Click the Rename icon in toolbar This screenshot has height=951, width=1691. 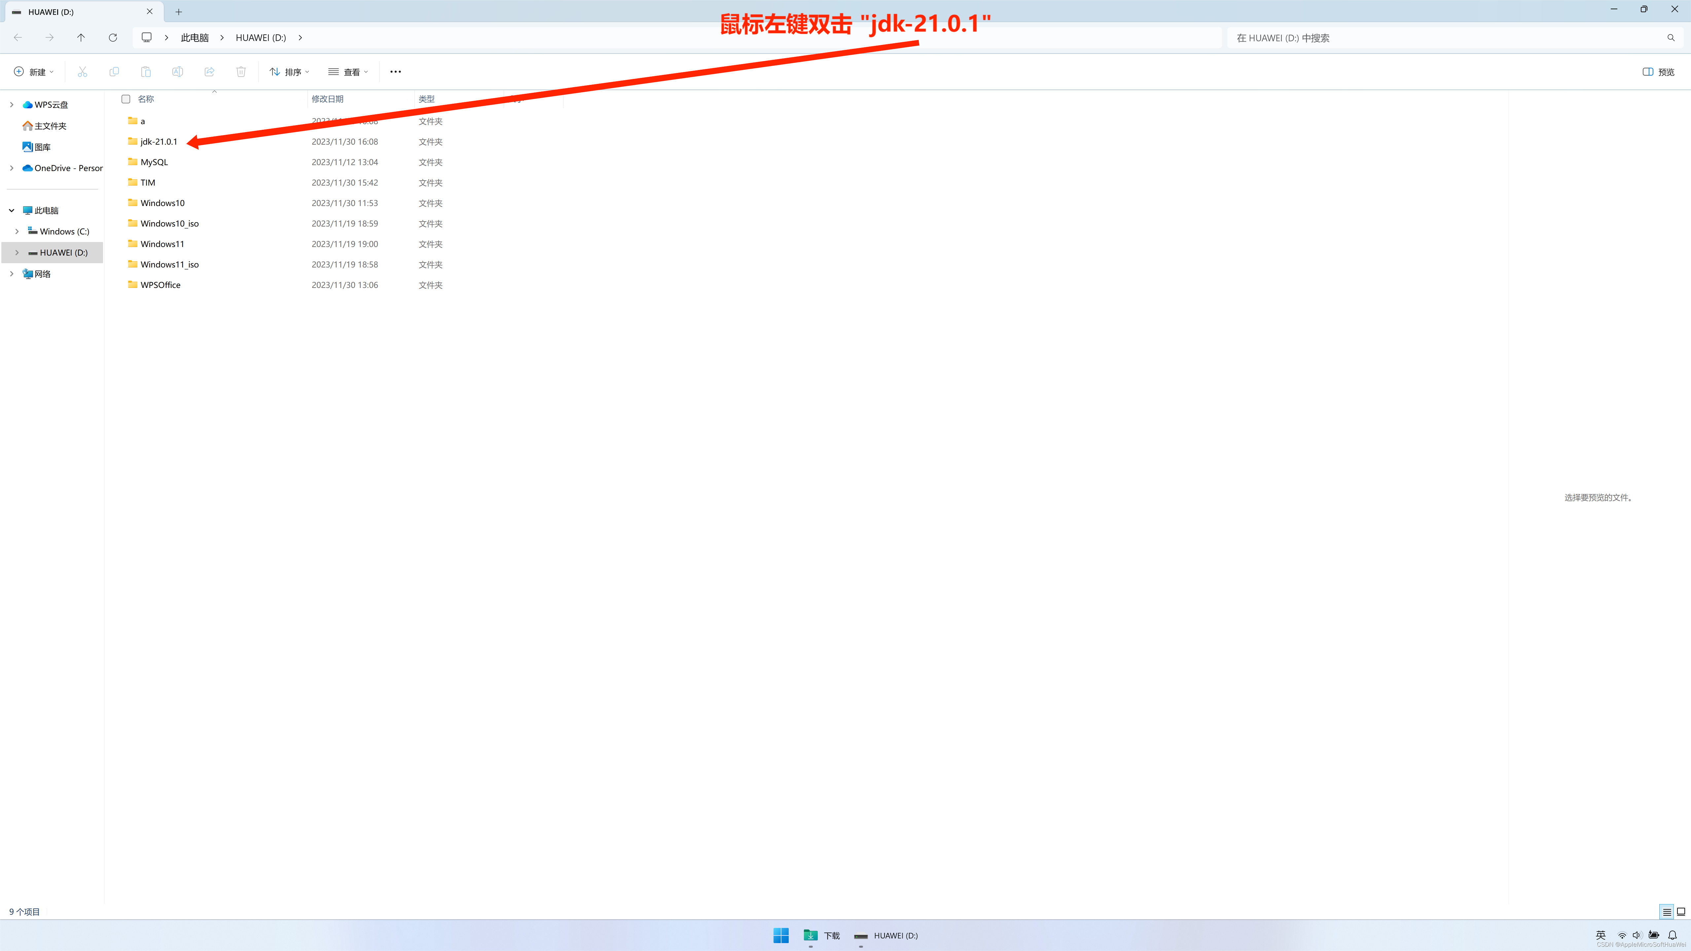point(177,72)
